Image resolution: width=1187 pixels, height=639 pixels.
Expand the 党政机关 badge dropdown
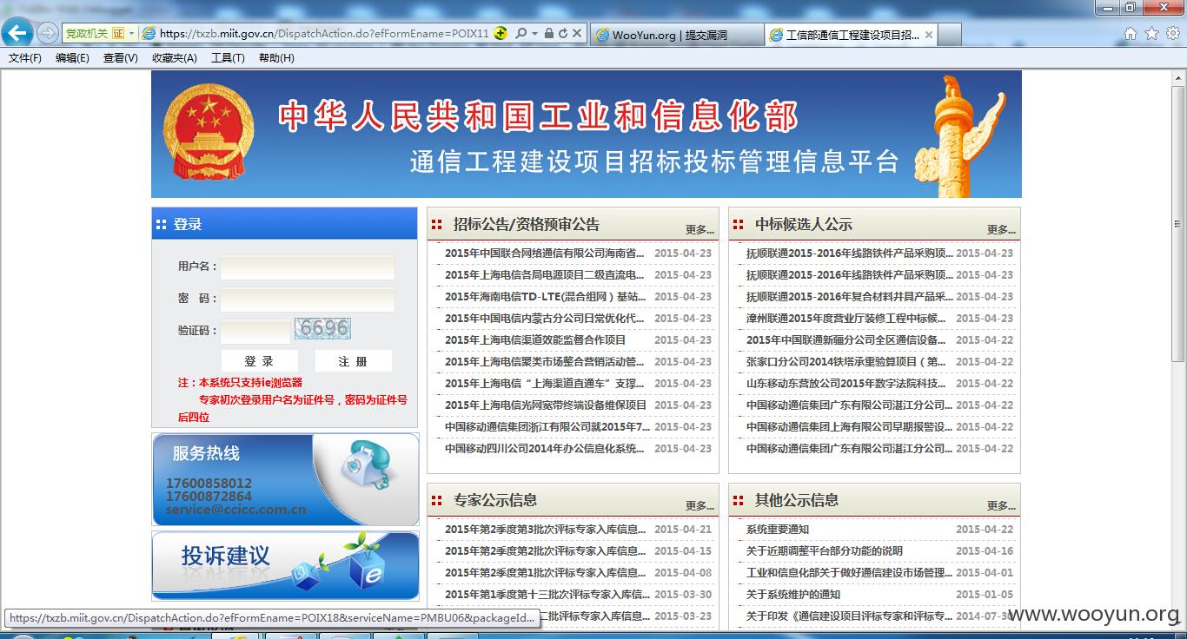[131, 34]
